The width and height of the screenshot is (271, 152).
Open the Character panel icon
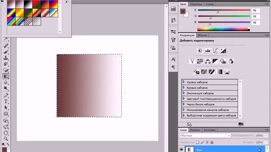pos(173,60)
